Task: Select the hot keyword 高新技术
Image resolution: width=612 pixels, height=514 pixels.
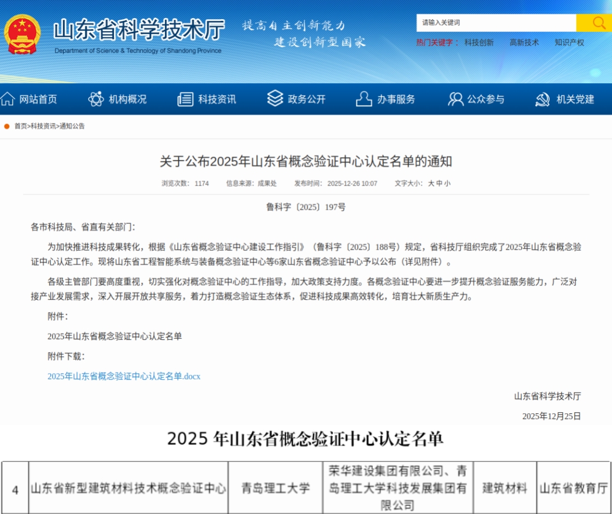Action: pos(524,43)
